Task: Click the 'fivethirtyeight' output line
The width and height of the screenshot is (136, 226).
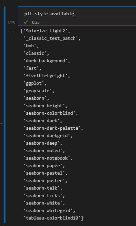Action: tap(47, 76)
